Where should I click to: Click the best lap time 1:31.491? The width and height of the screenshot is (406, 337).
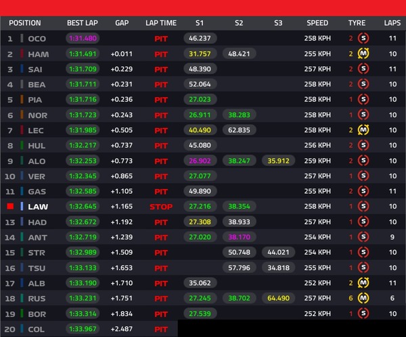pyautogui.click(x=83, y=54)
